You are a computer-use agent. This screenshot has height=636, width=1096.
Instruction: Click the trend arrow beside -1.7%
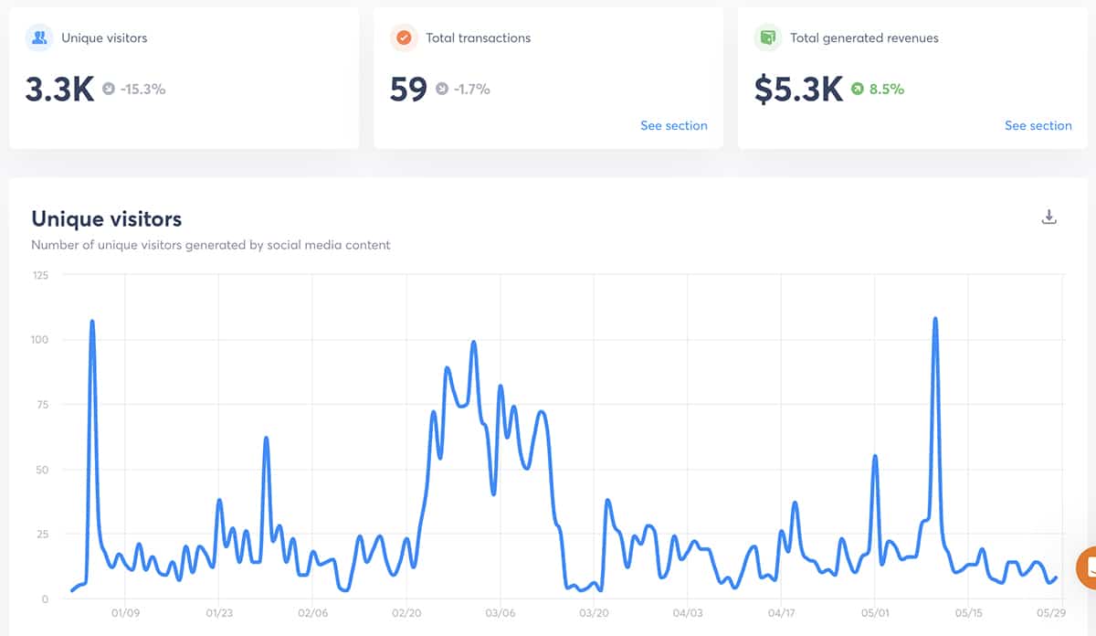coord(442,90)
